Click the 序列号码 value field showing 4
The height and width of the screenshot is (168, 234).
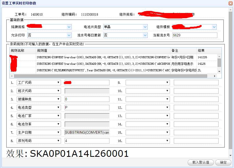pos(87,141)
